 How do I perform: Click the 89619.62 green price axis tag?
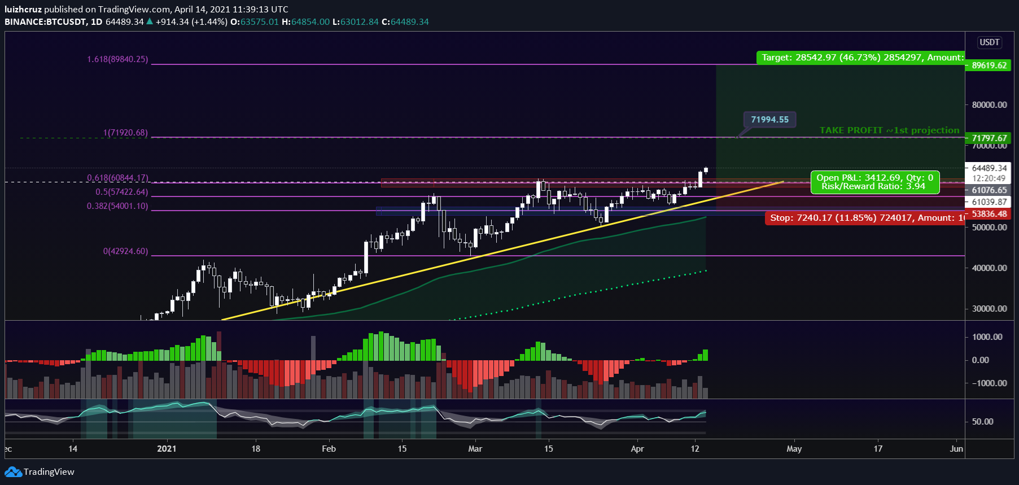click(989, 65)
